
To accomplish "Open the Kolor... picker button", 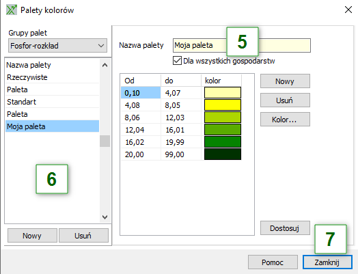I will (x=285, y=120).
